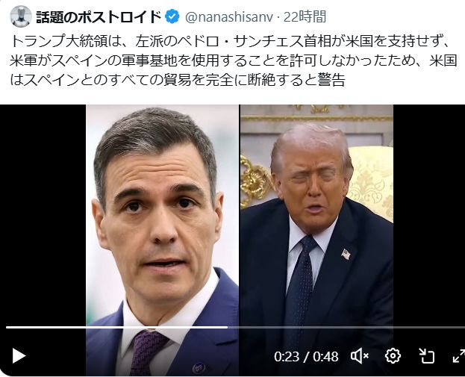Enter fullscreen with the expand arrows icon
The width and height of the screenshot is (465, 377).
coord(459,355)
